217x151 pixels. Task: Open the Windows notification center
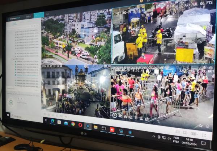coord(203,143)
